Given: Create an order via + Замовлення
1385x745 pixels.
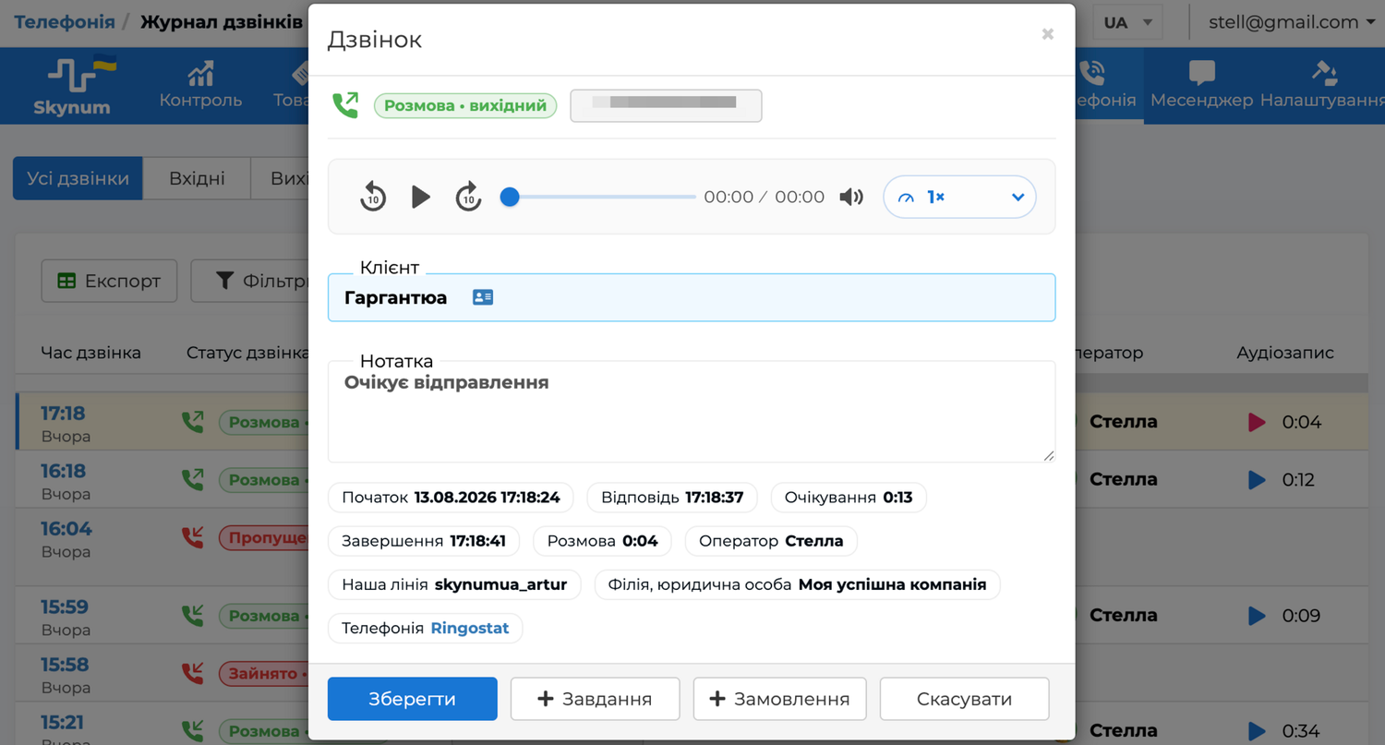Looking at the screenshot, I should point(780,699).
